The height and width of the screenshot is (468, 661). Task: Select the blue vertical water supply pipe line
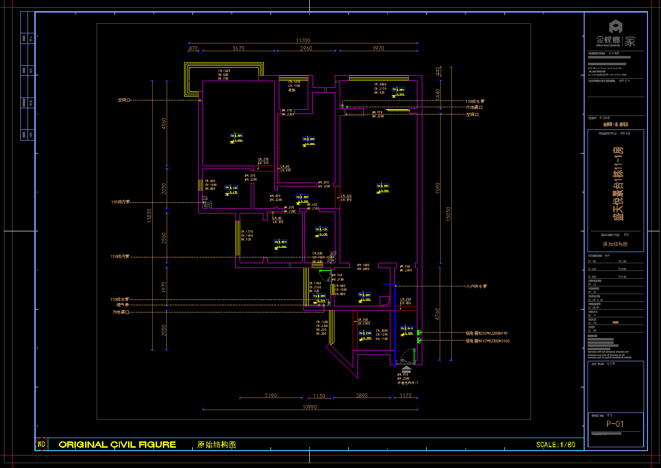395,324
